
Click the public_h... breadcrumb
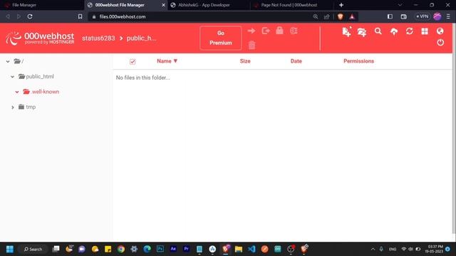[141, 38]
